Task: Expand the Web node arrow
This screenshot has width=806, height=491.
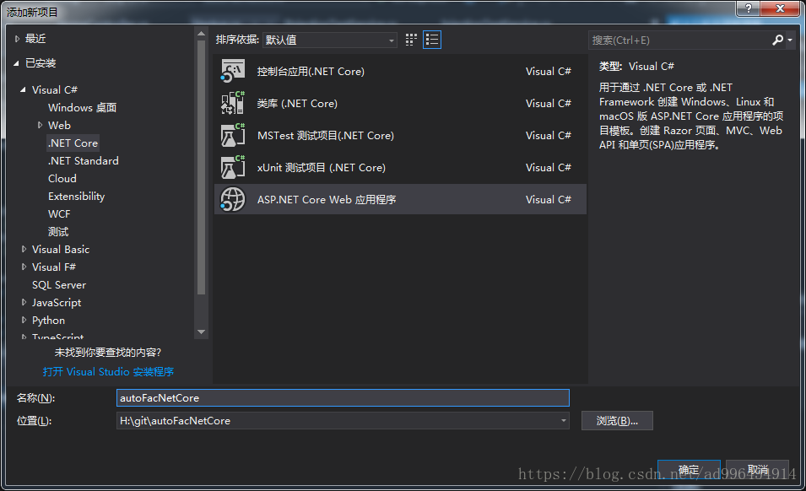Action: [41, 125]
